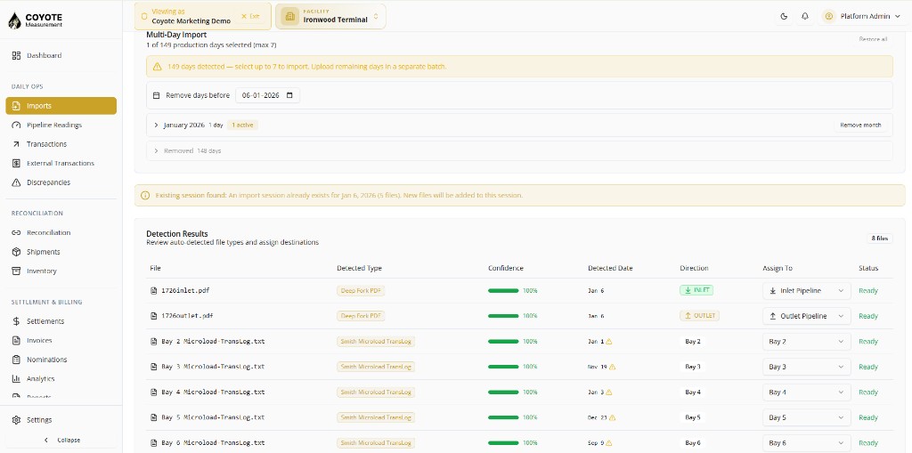Open Ironwood Terminal facility selector
The image size is (912, 453).
coord(330,16)
